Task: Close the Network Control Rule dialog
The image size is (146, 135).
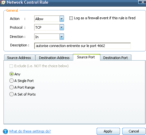Action: pos(143,2)
